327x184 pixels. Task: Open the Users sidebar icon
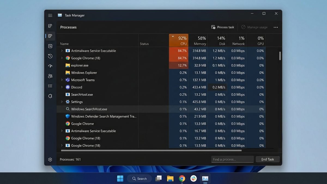click(50, 76)
